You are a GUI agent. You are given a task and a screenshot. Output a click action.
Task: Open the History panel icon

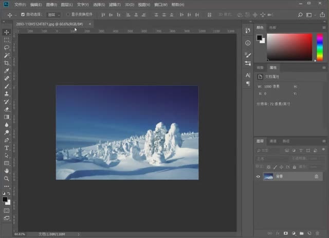248,31
